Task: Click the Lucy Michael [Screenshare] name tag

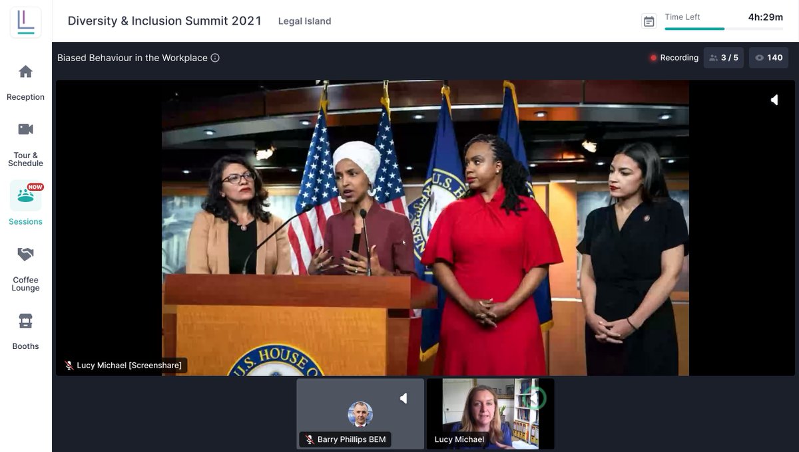Action: 123,366
